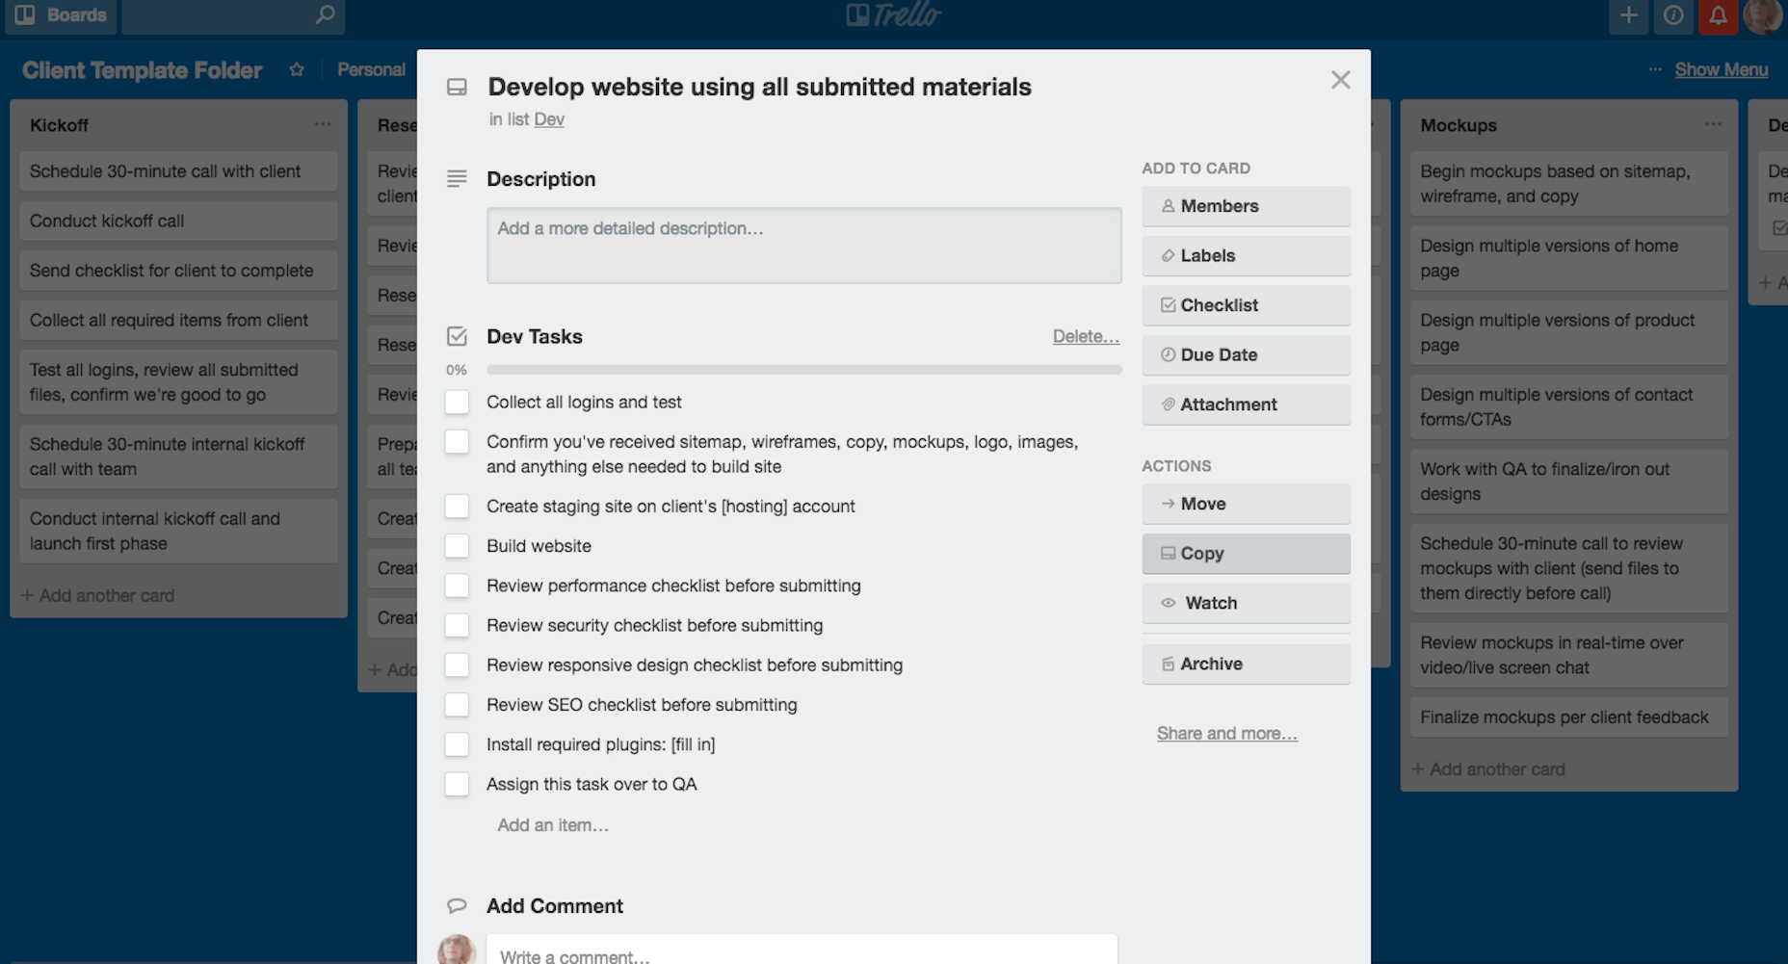Check 'Review SEO checklist' item

(457, 705)
